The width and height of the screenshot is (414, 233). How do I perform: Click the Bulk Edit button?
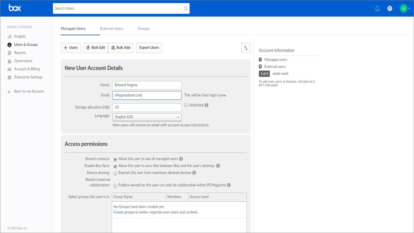(95, 48)
